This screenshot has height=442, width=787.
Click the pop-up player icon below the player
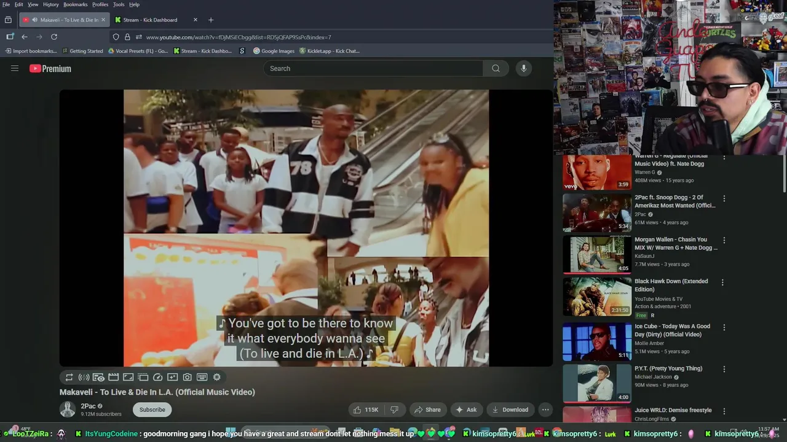click(x=143, y=378)
